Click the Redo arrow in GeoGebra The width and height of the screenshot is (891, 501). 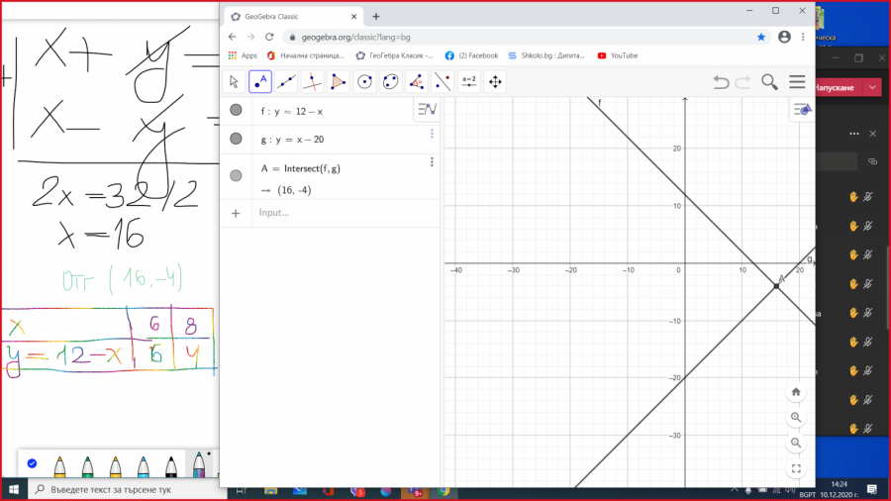742,82
